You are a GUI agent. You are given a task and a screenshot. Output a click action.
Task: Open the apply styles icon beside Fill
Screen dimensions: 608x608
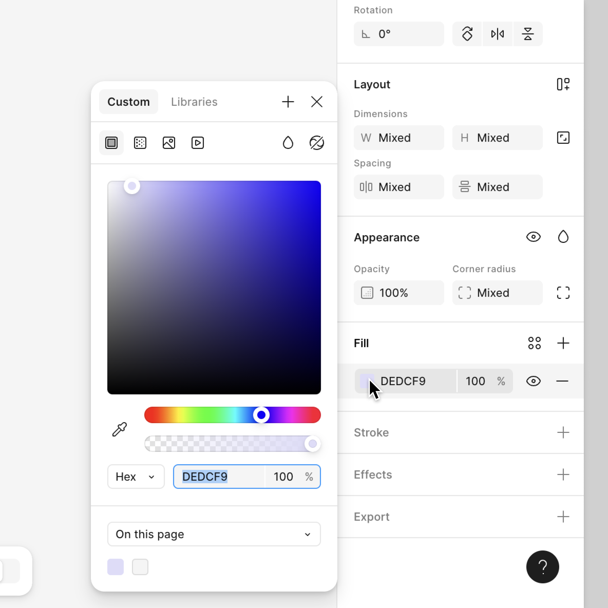tap(534, 343)
